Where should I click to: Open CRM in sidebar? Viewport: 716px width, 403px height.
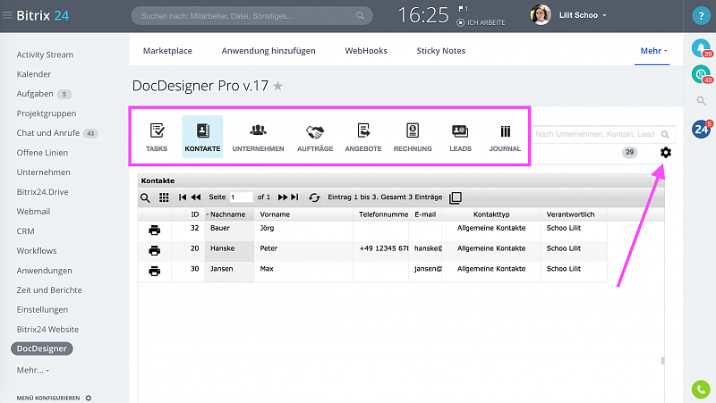[x=26, y=231]
